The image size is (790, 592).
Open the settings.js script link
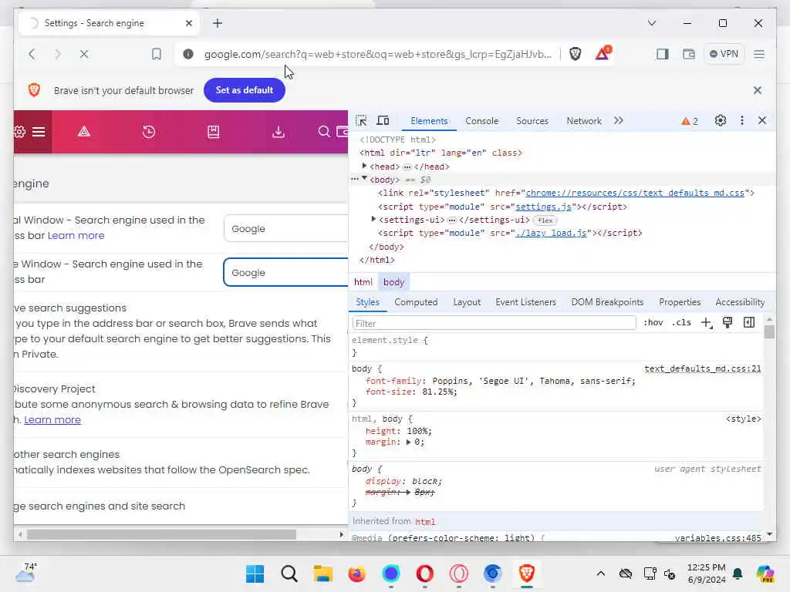[544, 207]
